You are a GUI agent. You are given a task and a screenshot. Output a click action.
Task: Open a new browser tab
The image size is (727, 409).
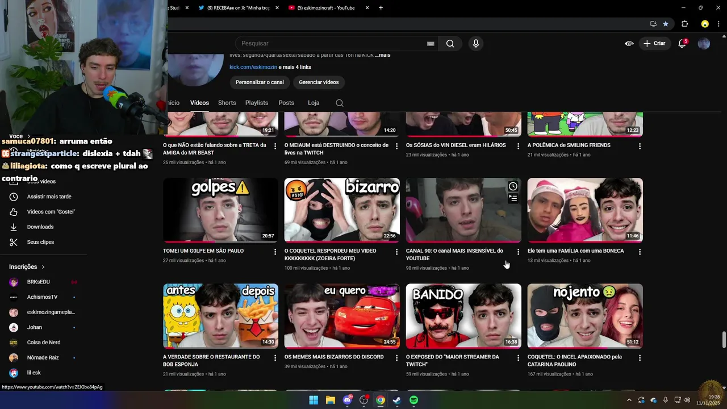click(381, 7)
